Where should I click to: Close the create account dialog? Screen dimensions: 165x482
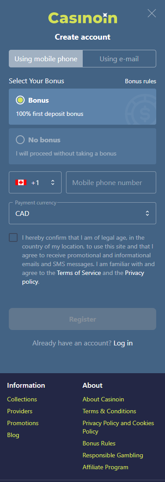click(152, 13)
